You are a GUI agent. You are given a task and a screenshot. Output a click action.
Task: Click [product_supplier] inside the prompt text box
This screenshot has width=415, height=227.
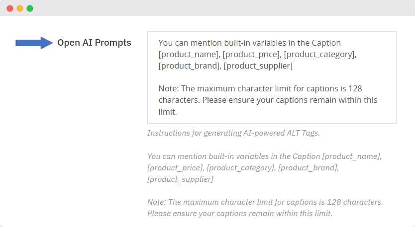[x=258, y=66]
